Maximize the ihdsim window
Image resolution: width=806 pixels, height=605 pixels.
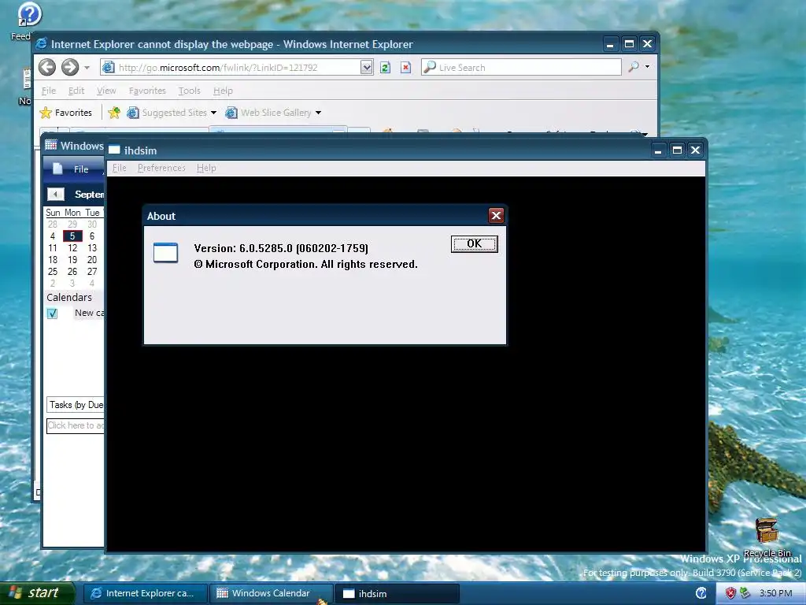(677, 150)
